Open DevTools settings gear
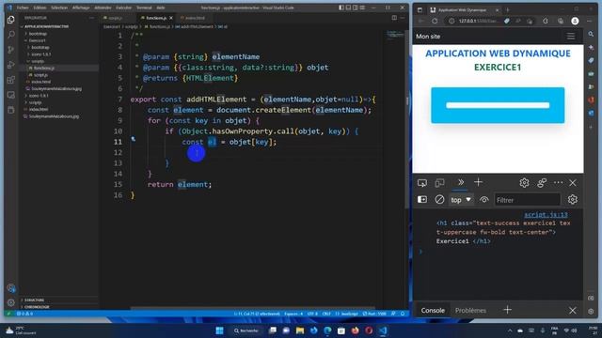Image resolution: width=602 pixels, height=338 pixels. click(524, 183)
